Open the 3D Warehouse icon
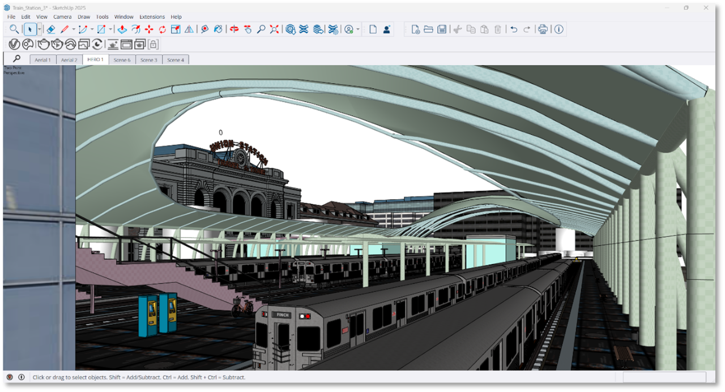This screenshot has height=392, width=725. (x=291, y=29)
